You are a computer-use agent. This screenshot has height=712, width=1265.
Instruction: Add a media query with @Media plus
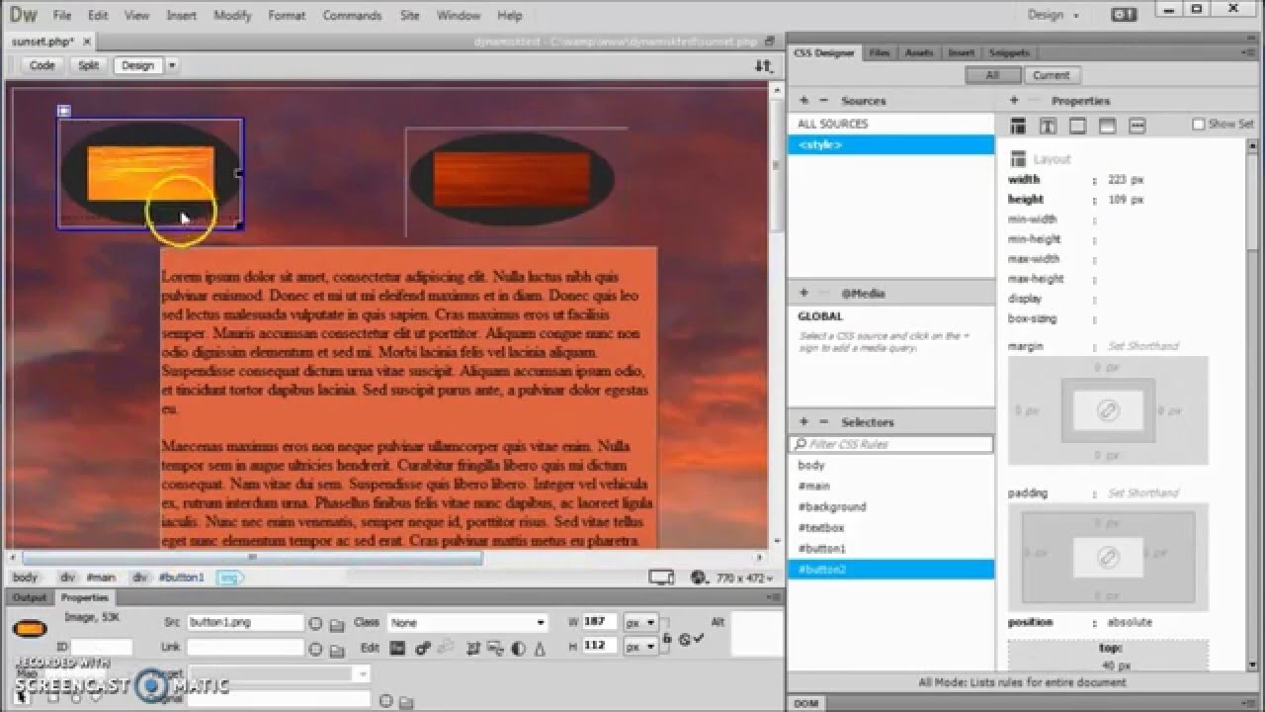(803, 293)
